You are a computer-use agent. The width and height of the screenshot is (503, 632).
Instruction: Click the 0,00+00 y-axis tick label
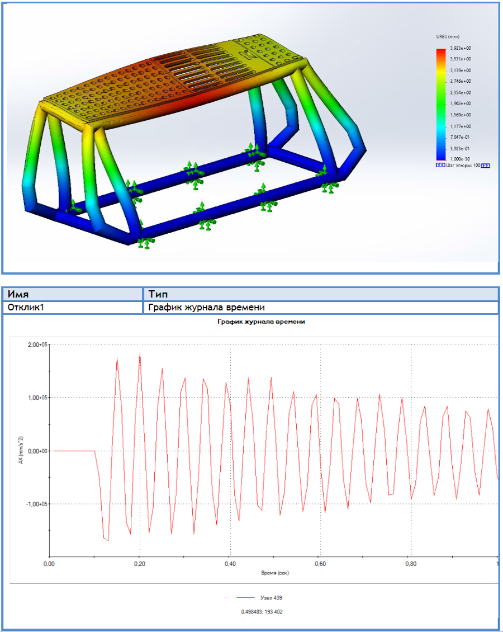(x=37, y=451)
